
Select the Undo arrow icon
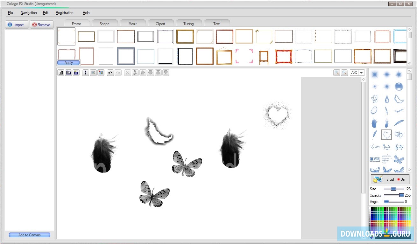pyautogui.click(x=110, y=73)
